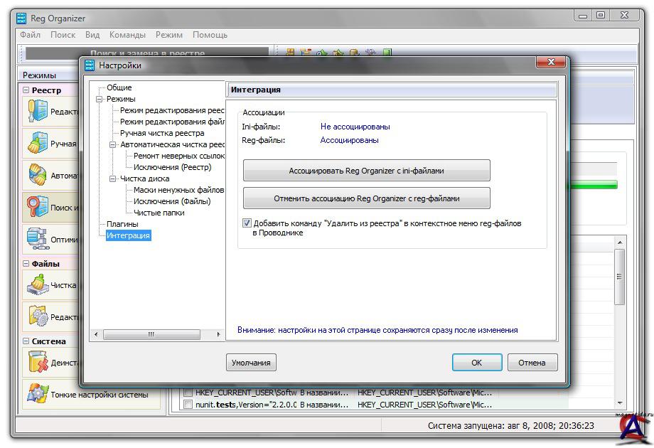The image size is (654, 448).
Task: Click Ассоциировать Reg Organizer с ini-файлами button
Action: point(367,171)
